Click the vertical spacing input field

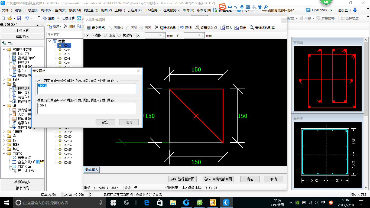[x=87, y=108]
